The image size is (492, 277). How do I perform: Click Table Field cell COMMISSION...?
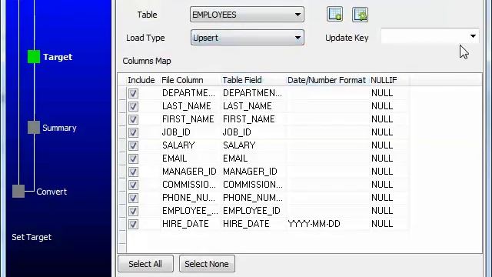pos(253,185)
